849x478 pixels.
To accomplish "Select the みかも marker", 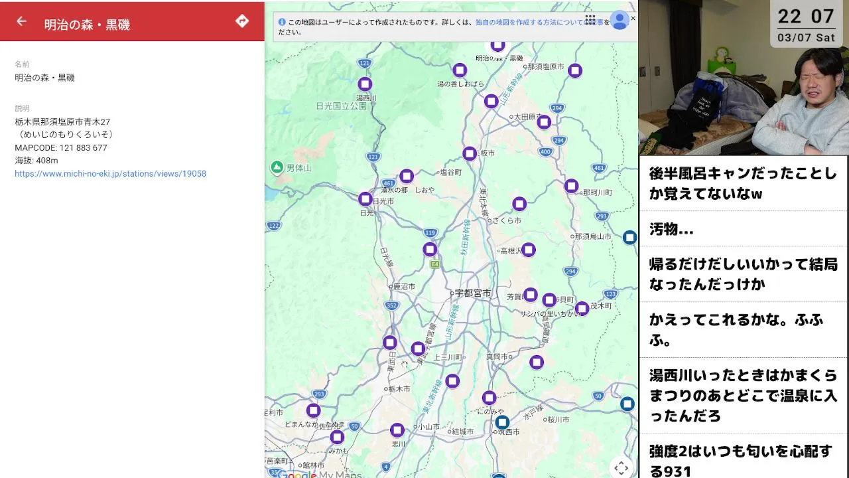I will (x=337, y=437).
